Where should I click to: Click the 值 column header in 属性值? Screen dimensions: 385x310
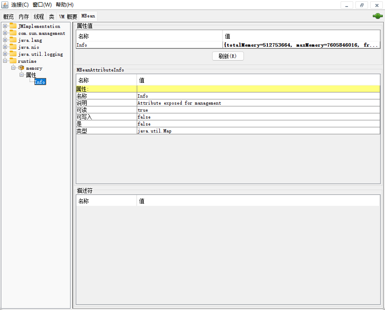point(301,36)
